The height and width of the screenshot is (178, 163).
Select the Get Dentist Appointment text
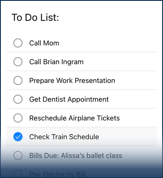coord(69,99)
